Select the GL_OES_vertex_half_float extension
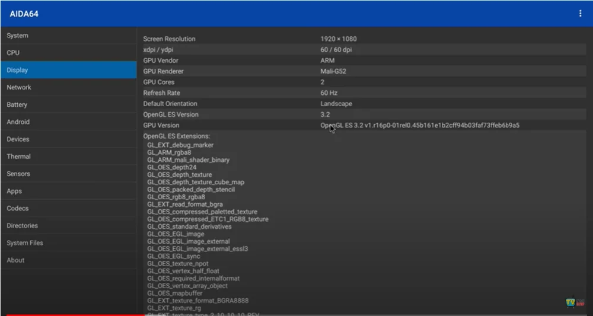593x316 pixels. (x=183, y=271)
